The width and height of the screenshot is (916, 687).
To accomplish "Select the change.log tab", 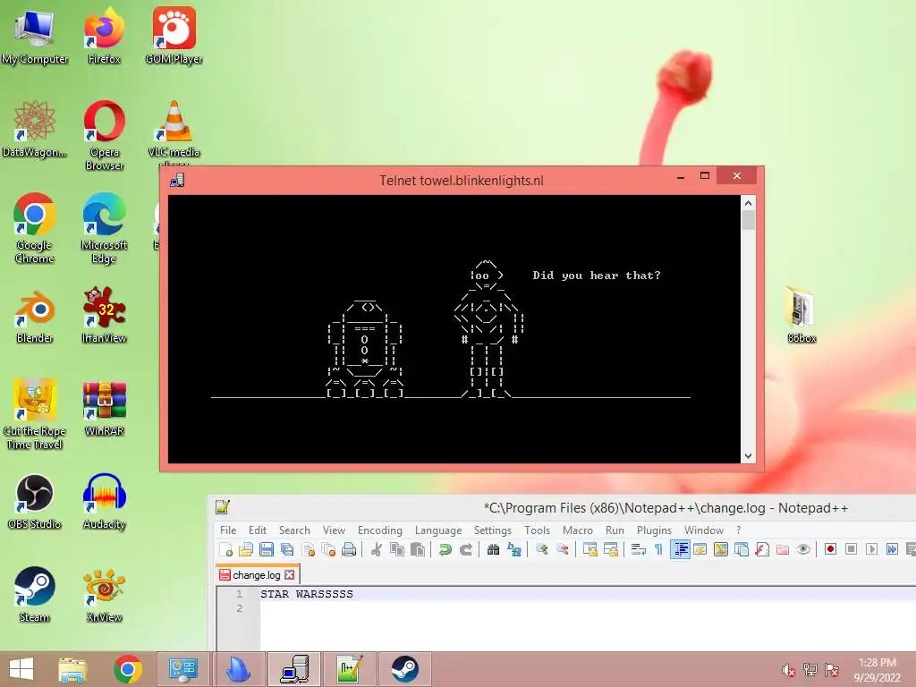I will (256, 575).
